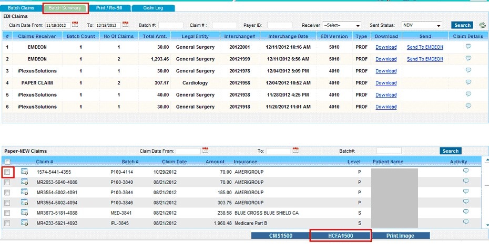489x244 pixels.
Task: Click Paper Claim Date From field
Action: click(x=188, y=151)
